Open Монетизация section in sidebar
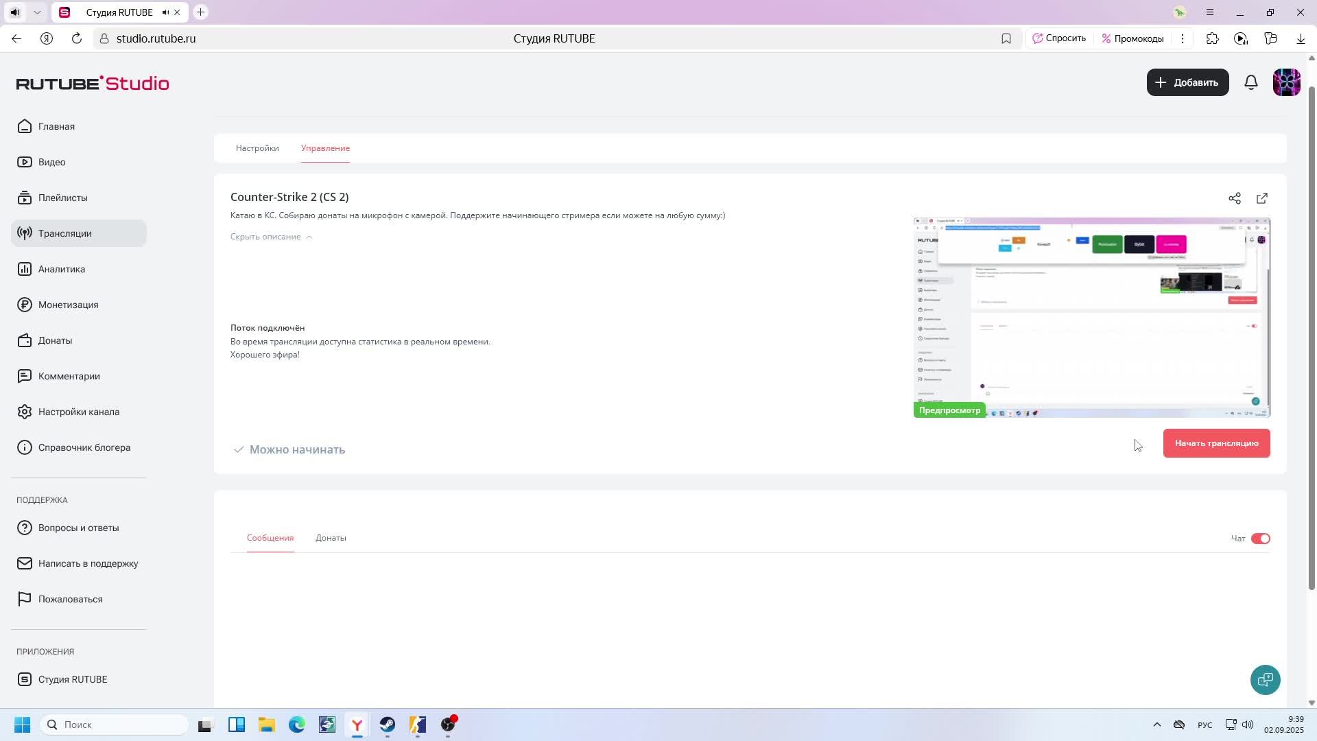The image size is (1317, 741). coord(68,305)
